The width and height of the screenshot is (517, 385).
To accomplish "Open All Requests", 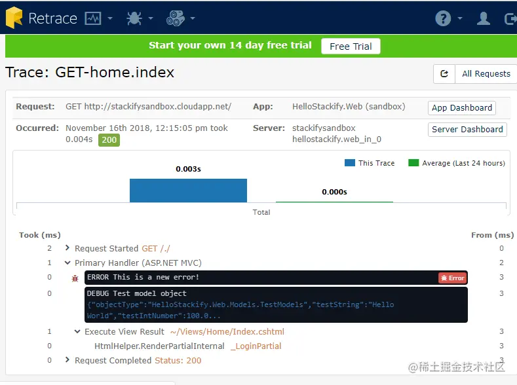I will [486, 74].
